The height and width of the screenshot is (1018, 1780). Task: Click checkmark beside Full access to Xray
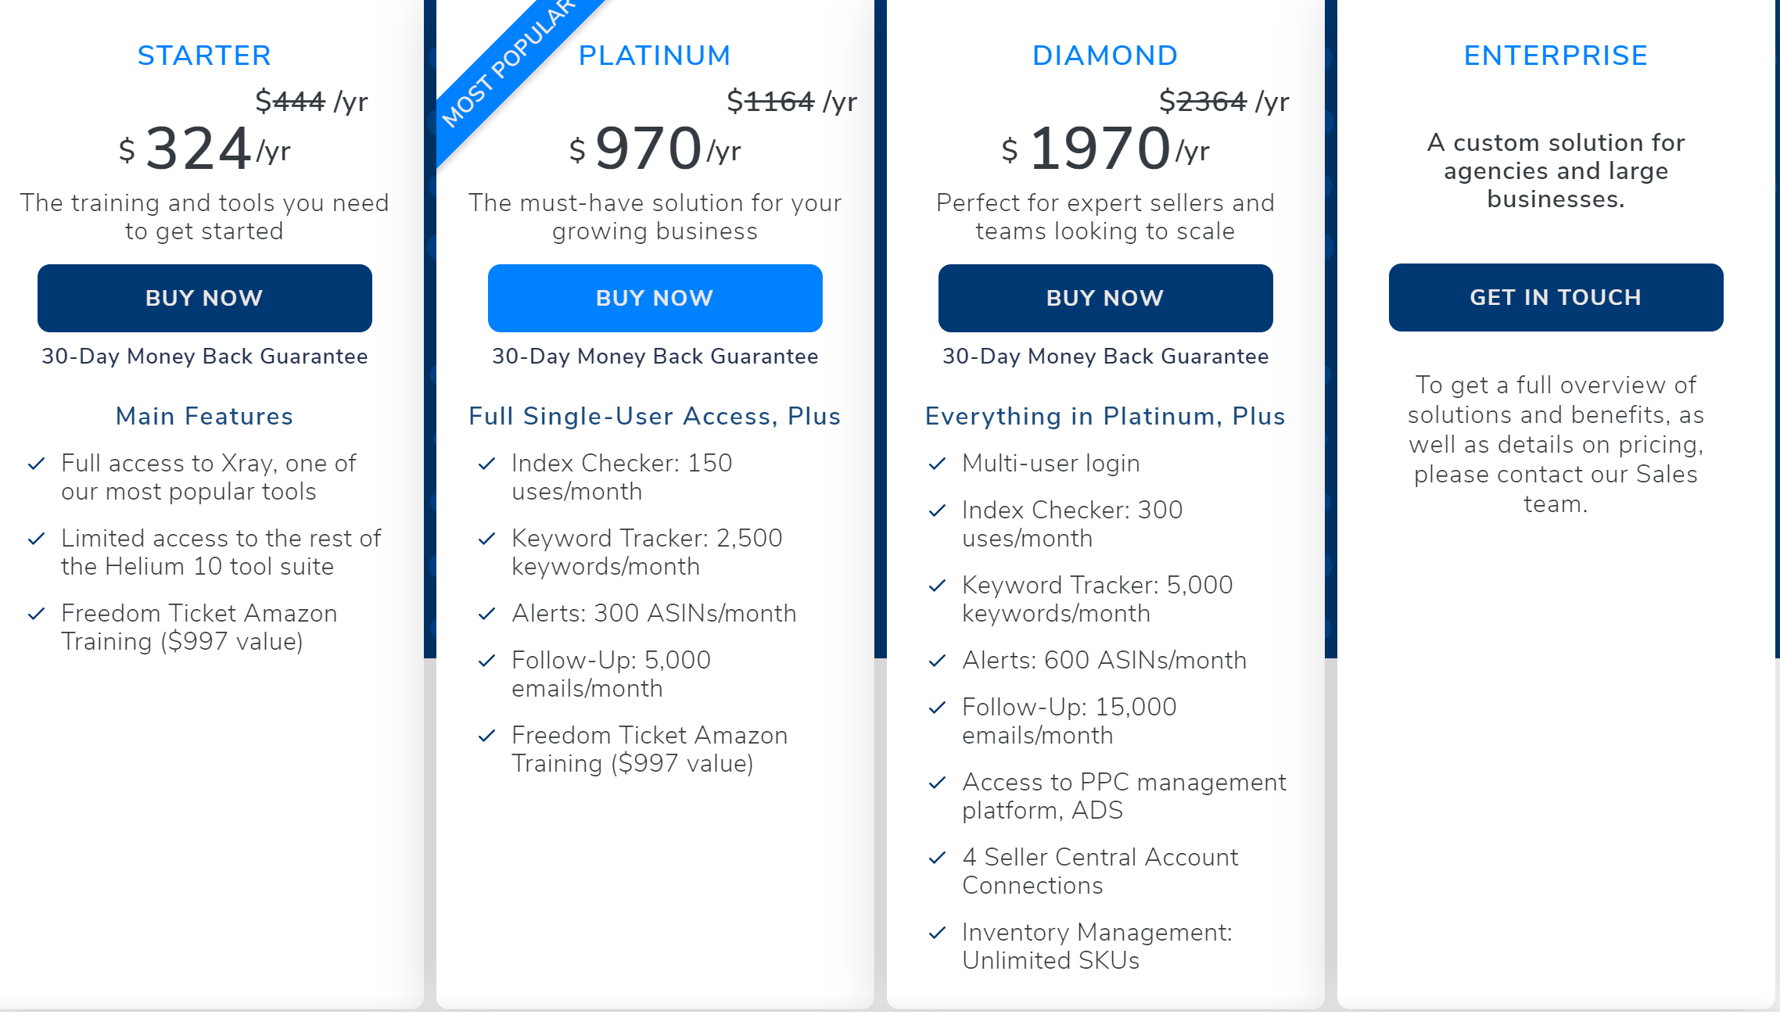click(x=36, y=464)
